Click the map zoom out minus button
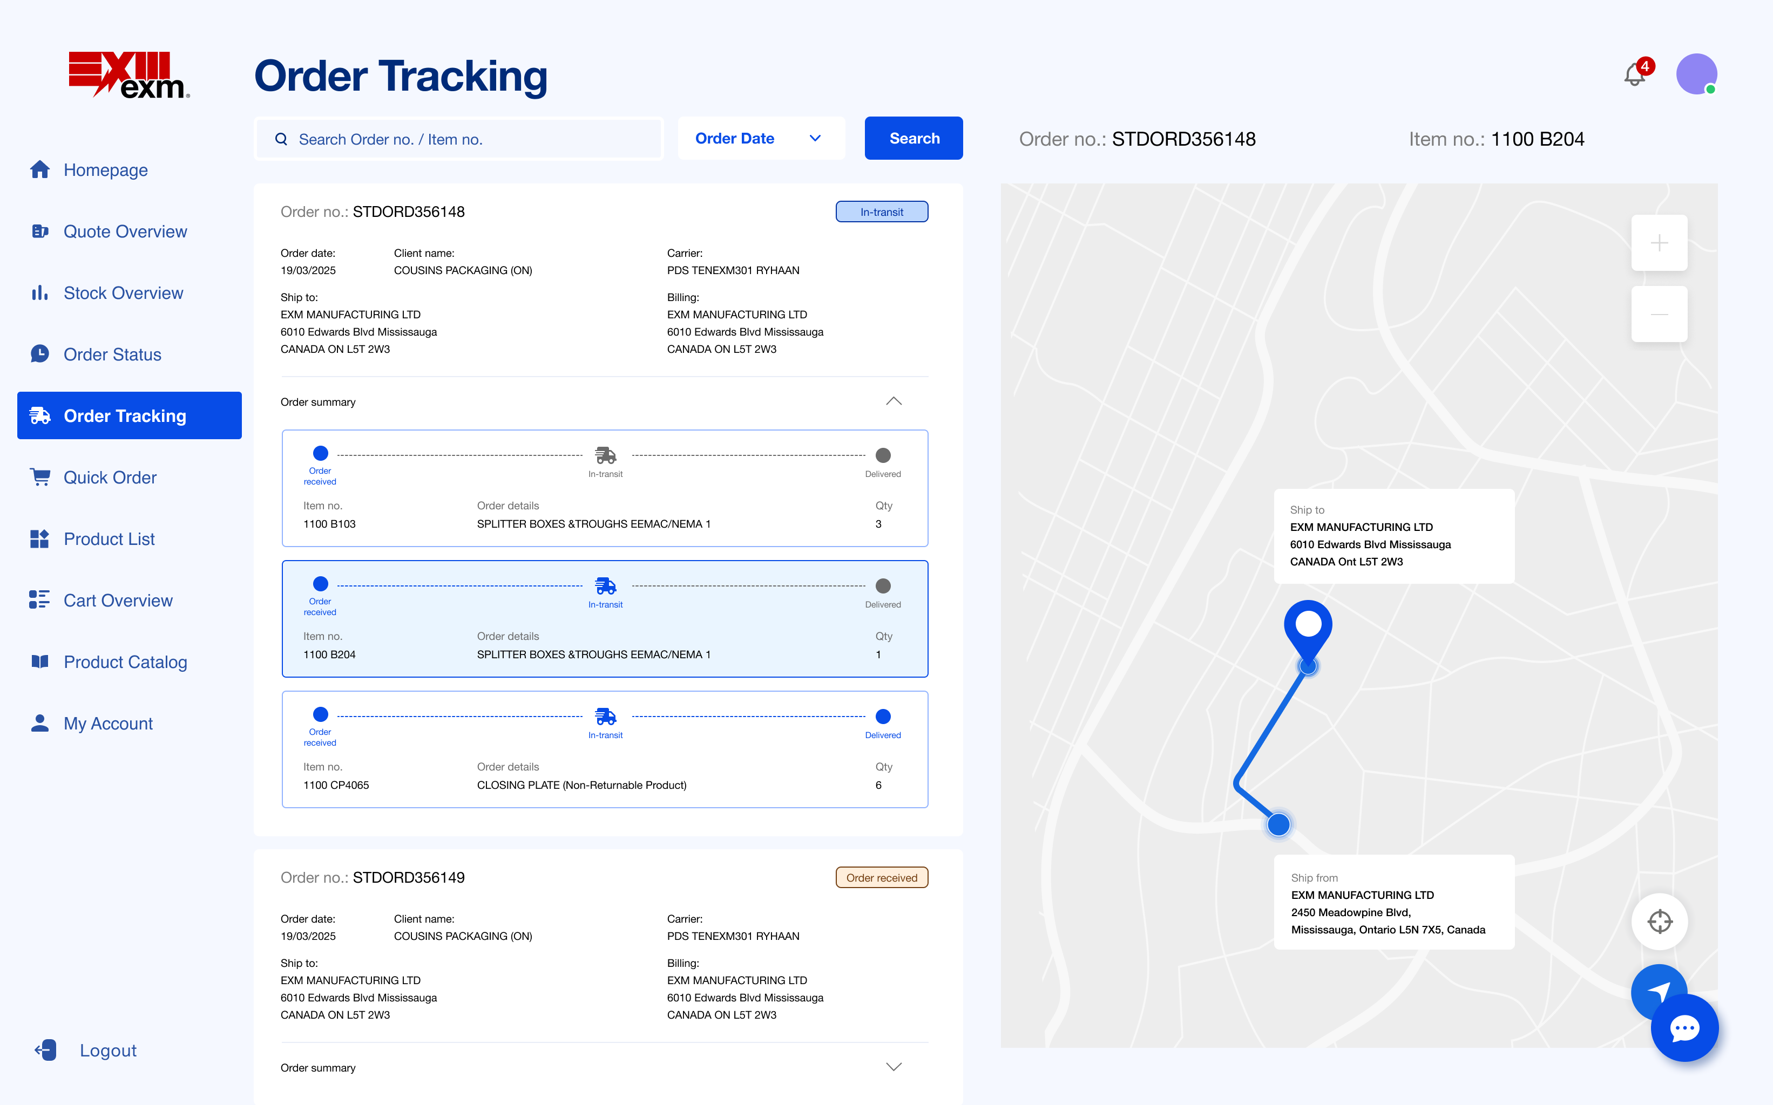The width and height of the screenshot is (1773, 1105). [1659, 314]
